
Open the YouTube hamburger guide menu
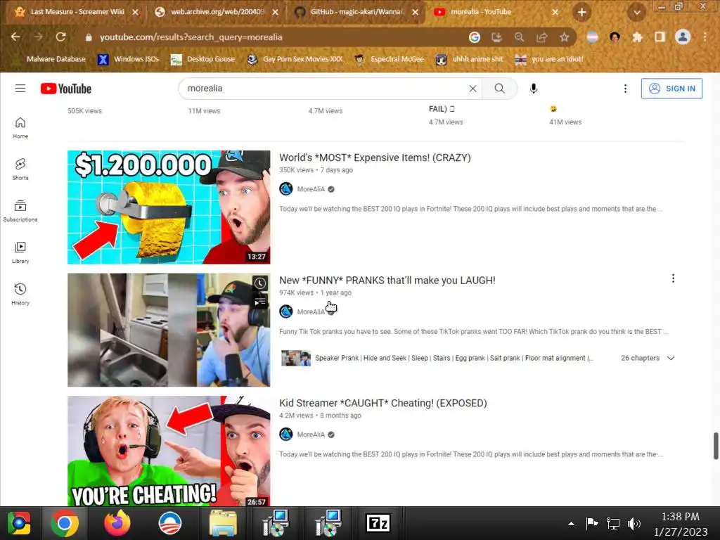20,88
